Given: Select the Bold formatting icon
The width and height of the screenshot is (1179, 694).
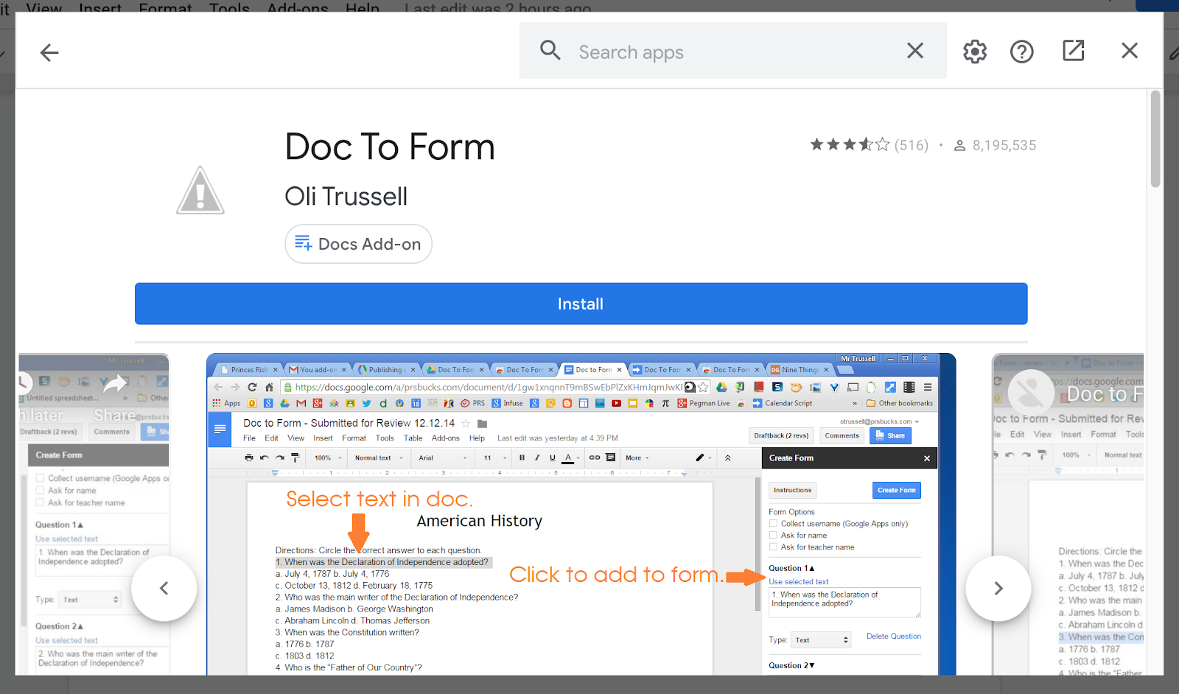Looking at the screenshot, I should pyautogui.click(x=522, y=458).
